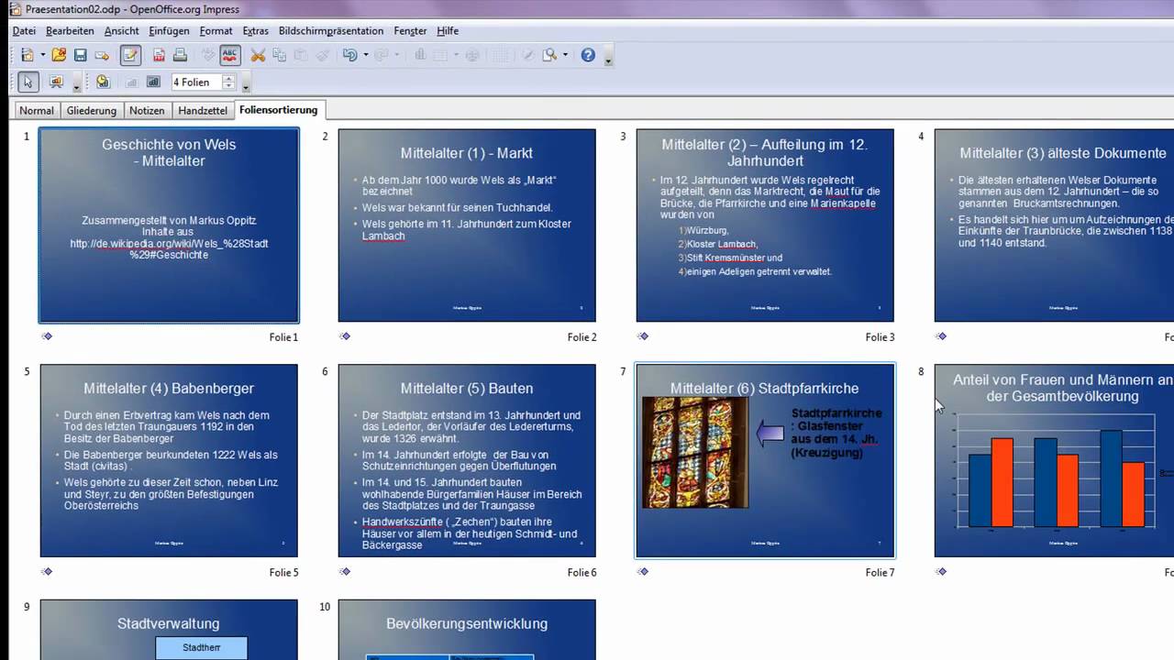Click transition effect icon under Folie 6
The width and height of the screenshot is (1174, 660).
click(x=345, y=572)
